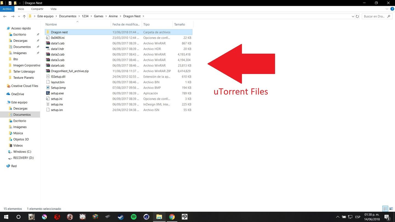Click the Back navigation arrow
The image size is (395, 222).
pos(5,16)
